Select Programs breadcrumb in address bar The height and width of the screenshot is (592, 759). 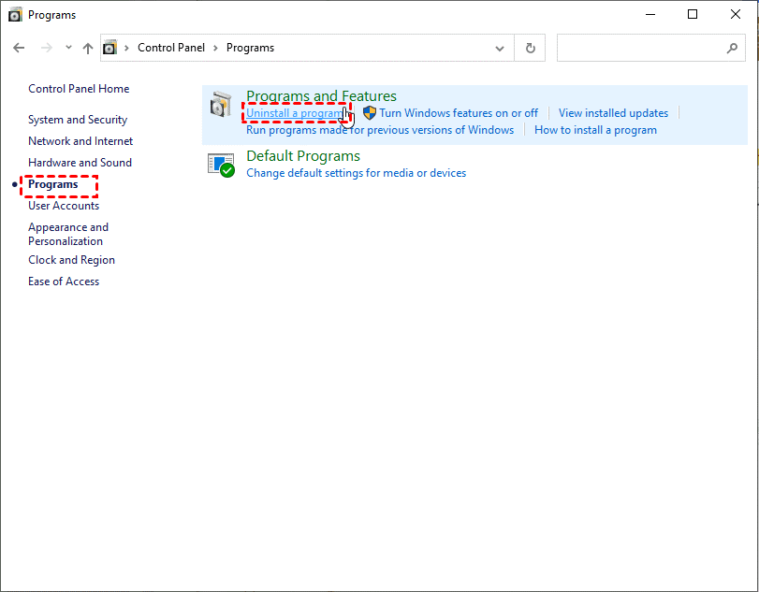(x=250, y=48)
